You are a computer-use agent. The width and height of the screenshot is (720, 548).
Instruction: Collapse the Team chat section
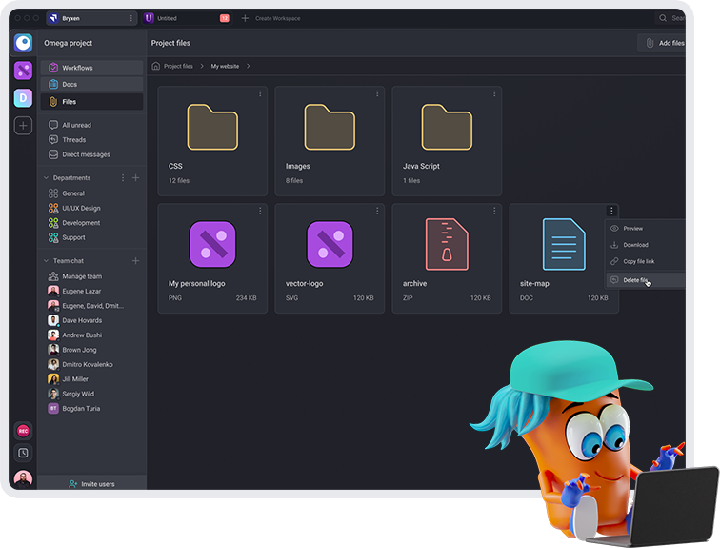pyautogui.click(x=46, y=261)
